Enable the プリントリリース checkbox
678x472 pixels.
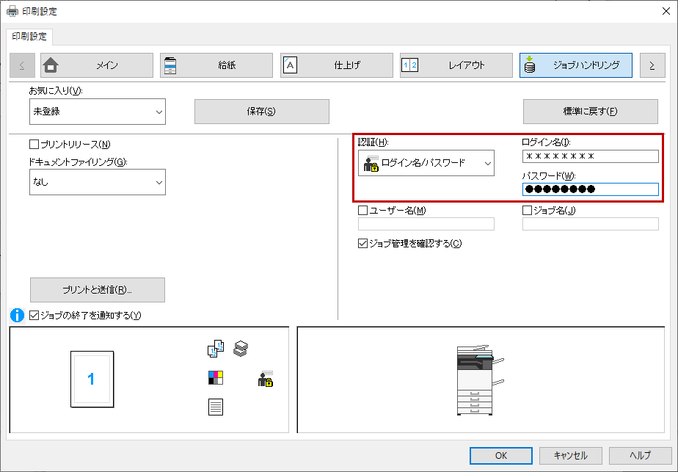[34, 144]
